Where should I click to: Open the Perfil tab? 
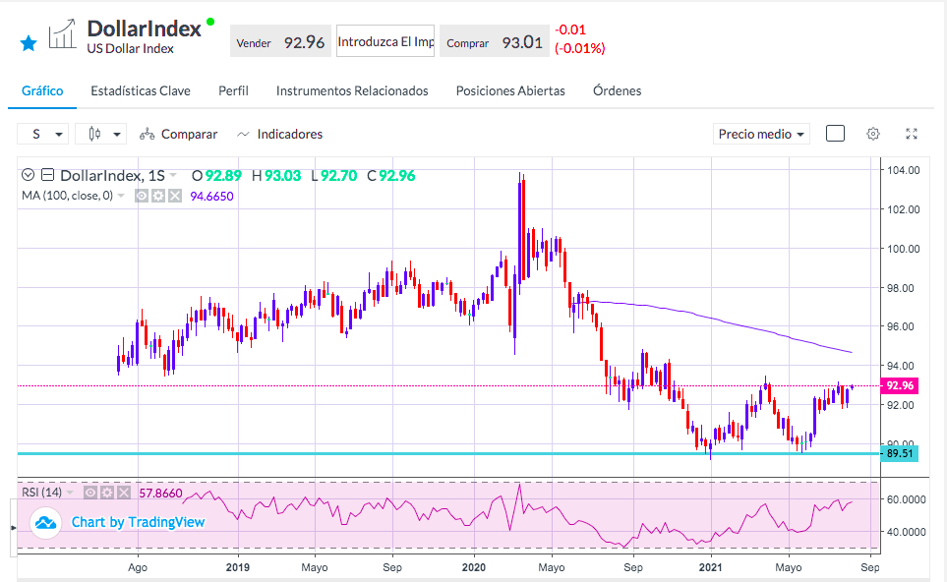[x=233, y=90]
